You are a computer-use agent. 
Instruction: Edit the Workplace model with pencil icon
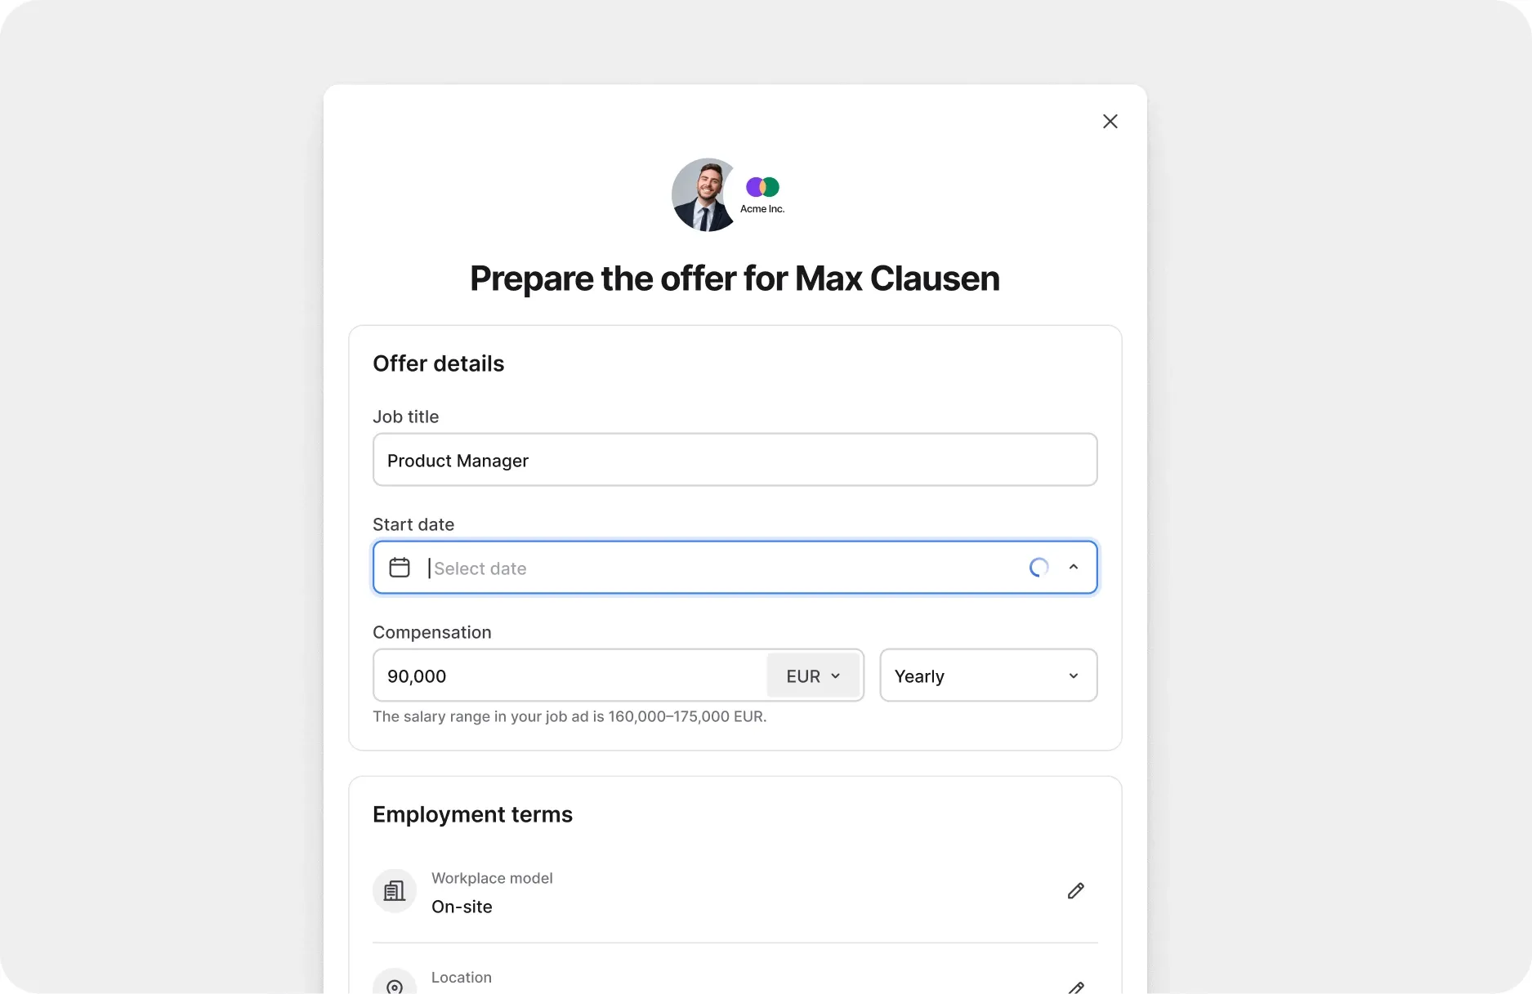pos(1075,891)
